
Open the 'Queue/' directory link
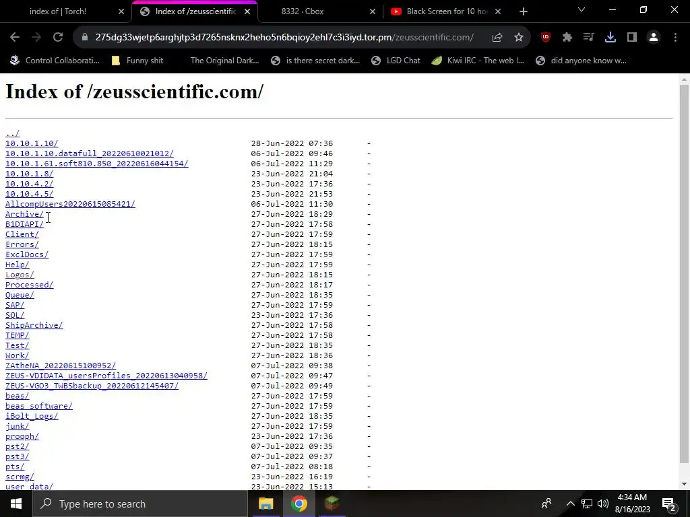pyautogui.click(x=20, y=295)
